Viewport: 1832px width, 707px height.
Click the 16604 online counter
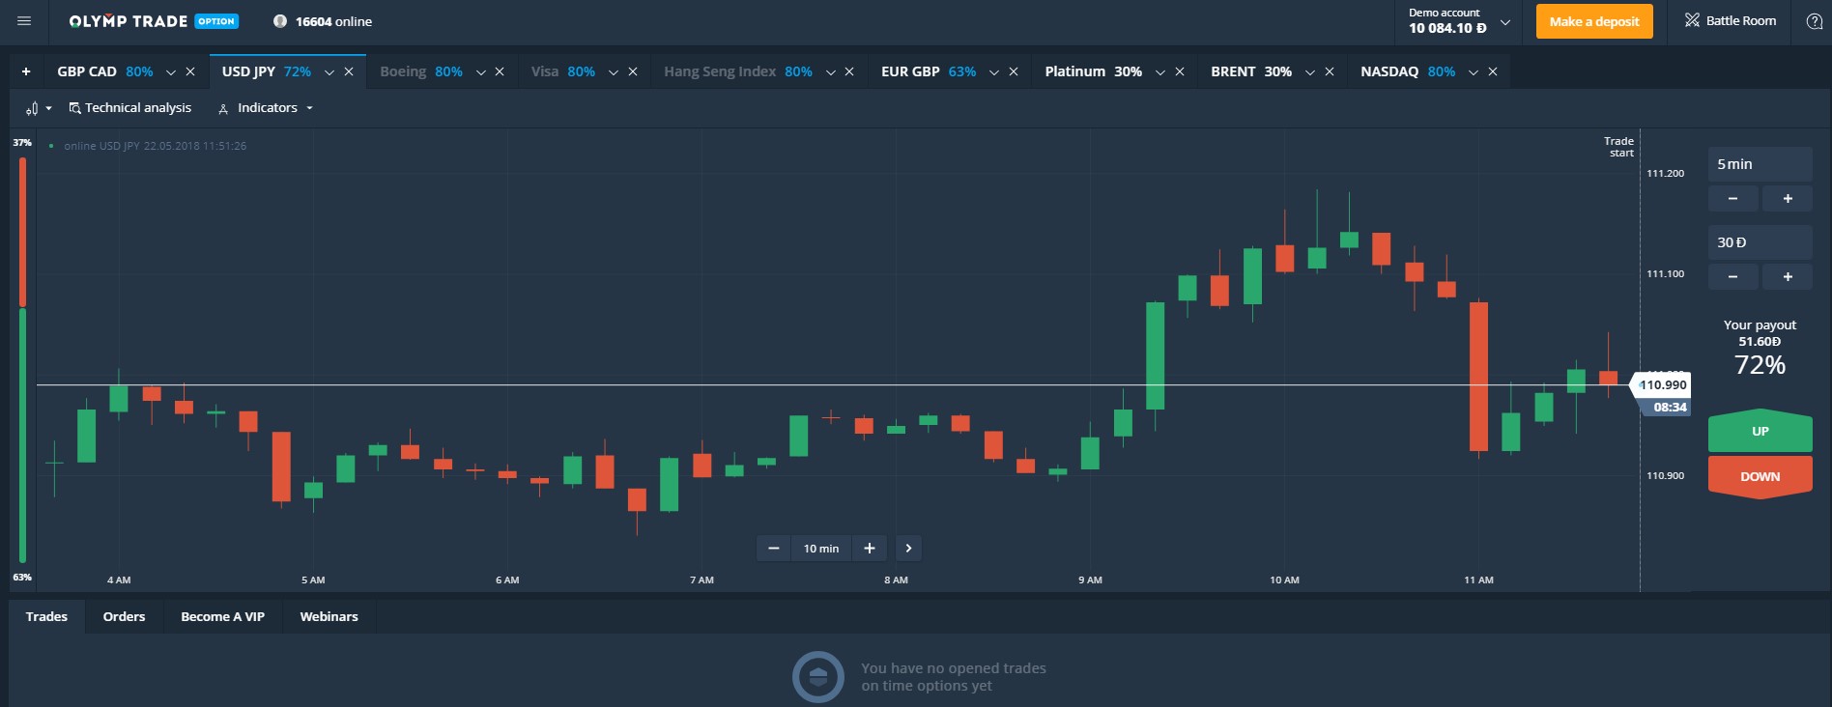click(x=323, y=21)
